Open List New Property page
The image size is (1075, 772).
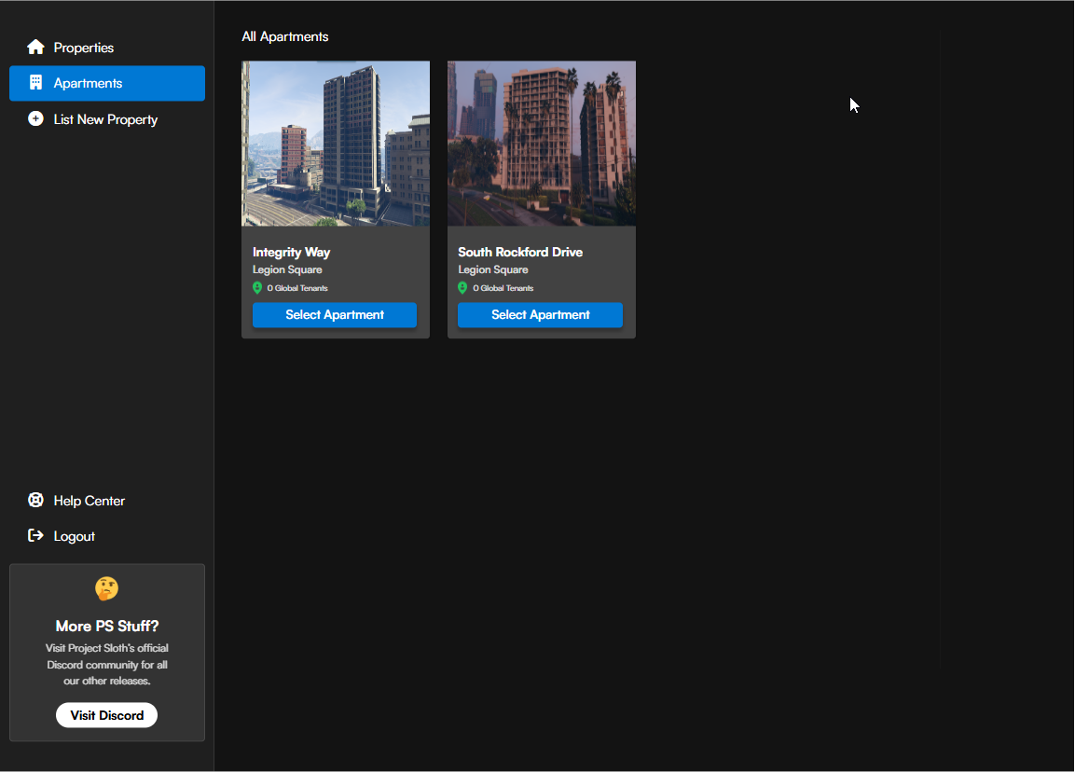pyautogui.click(x=107, y=119)
